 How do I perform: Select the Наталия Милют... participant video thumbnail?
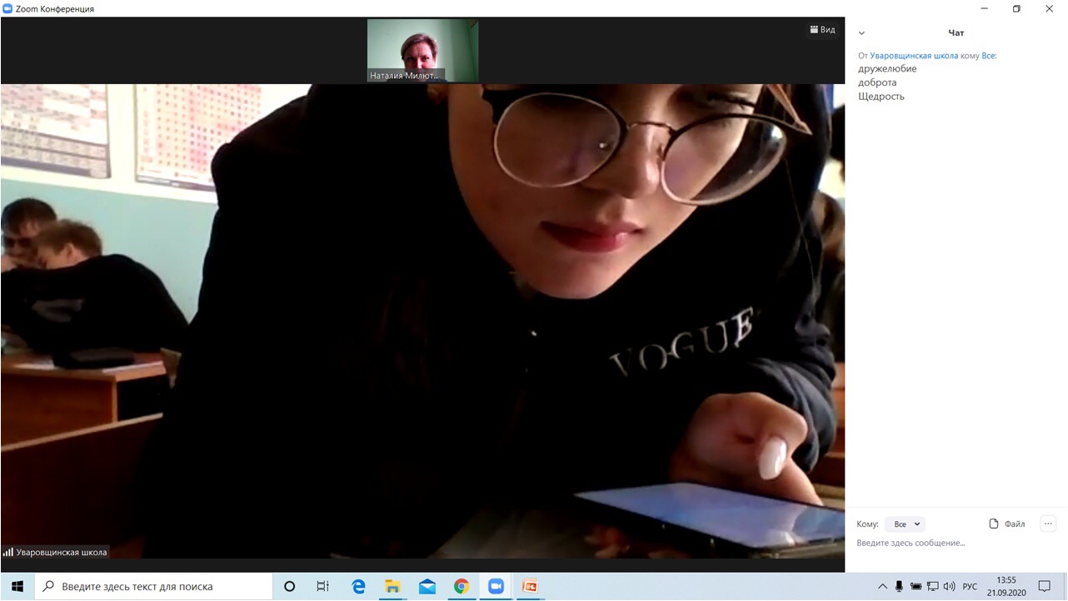(x=422, y=51)
